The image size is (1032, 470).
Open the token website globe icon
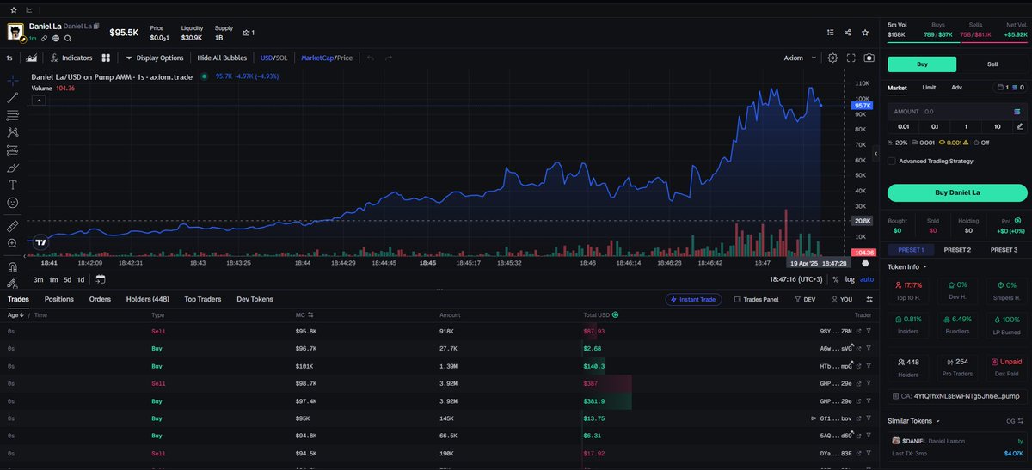tap(56, 38)
